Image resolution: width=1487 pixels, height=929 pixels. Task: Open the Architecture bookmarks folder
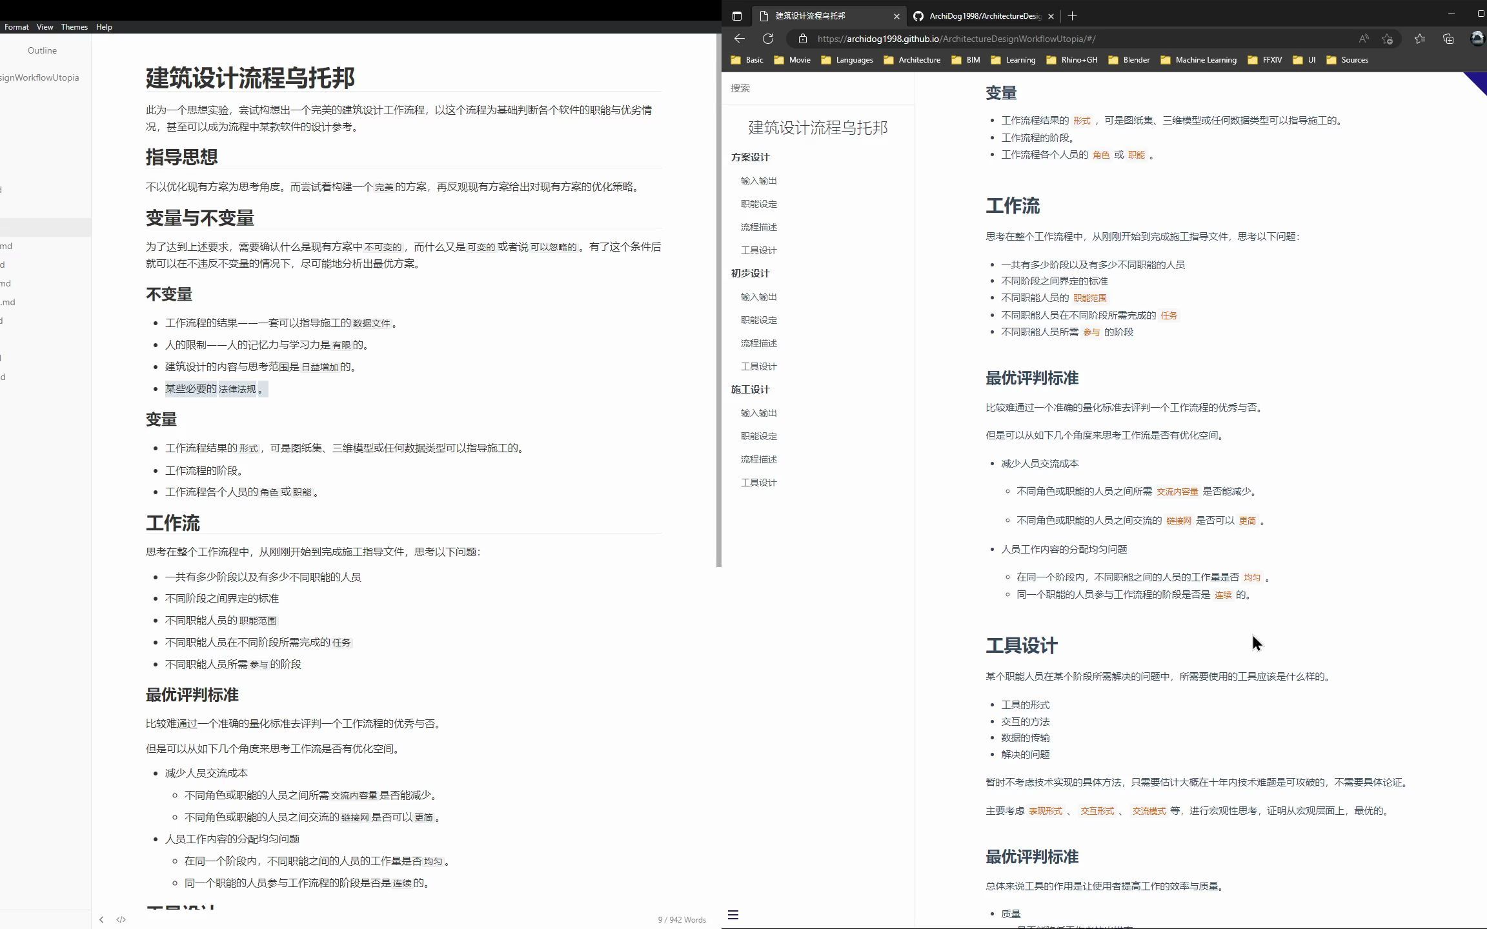click(912, 60)
